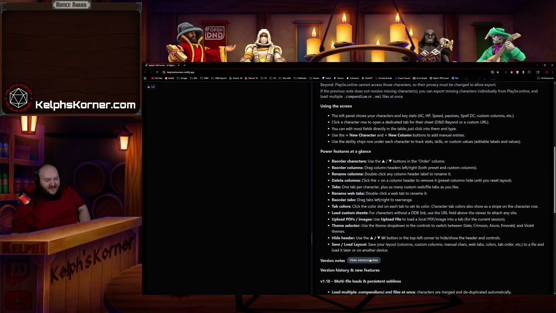
Task: Click the 'Hide header:' list item
Action: pos(416,238)
